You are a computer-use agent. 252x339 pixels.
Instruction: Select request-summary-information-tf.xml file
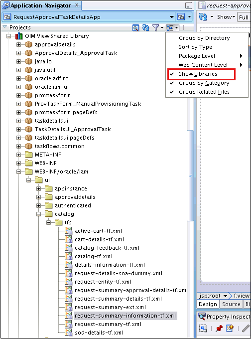[x=125, y=316]
